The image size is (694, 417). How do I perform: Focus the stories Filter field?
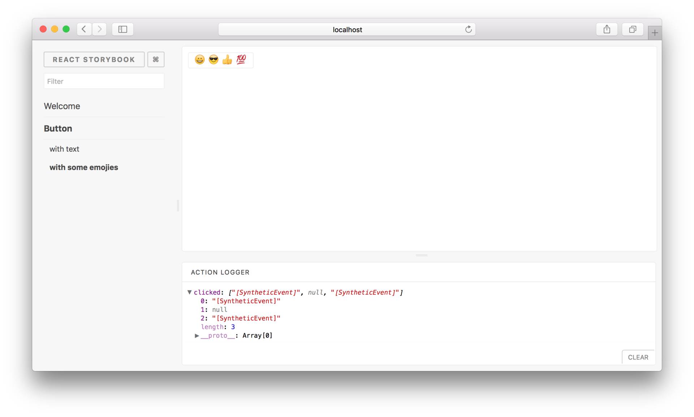(104, 81)
